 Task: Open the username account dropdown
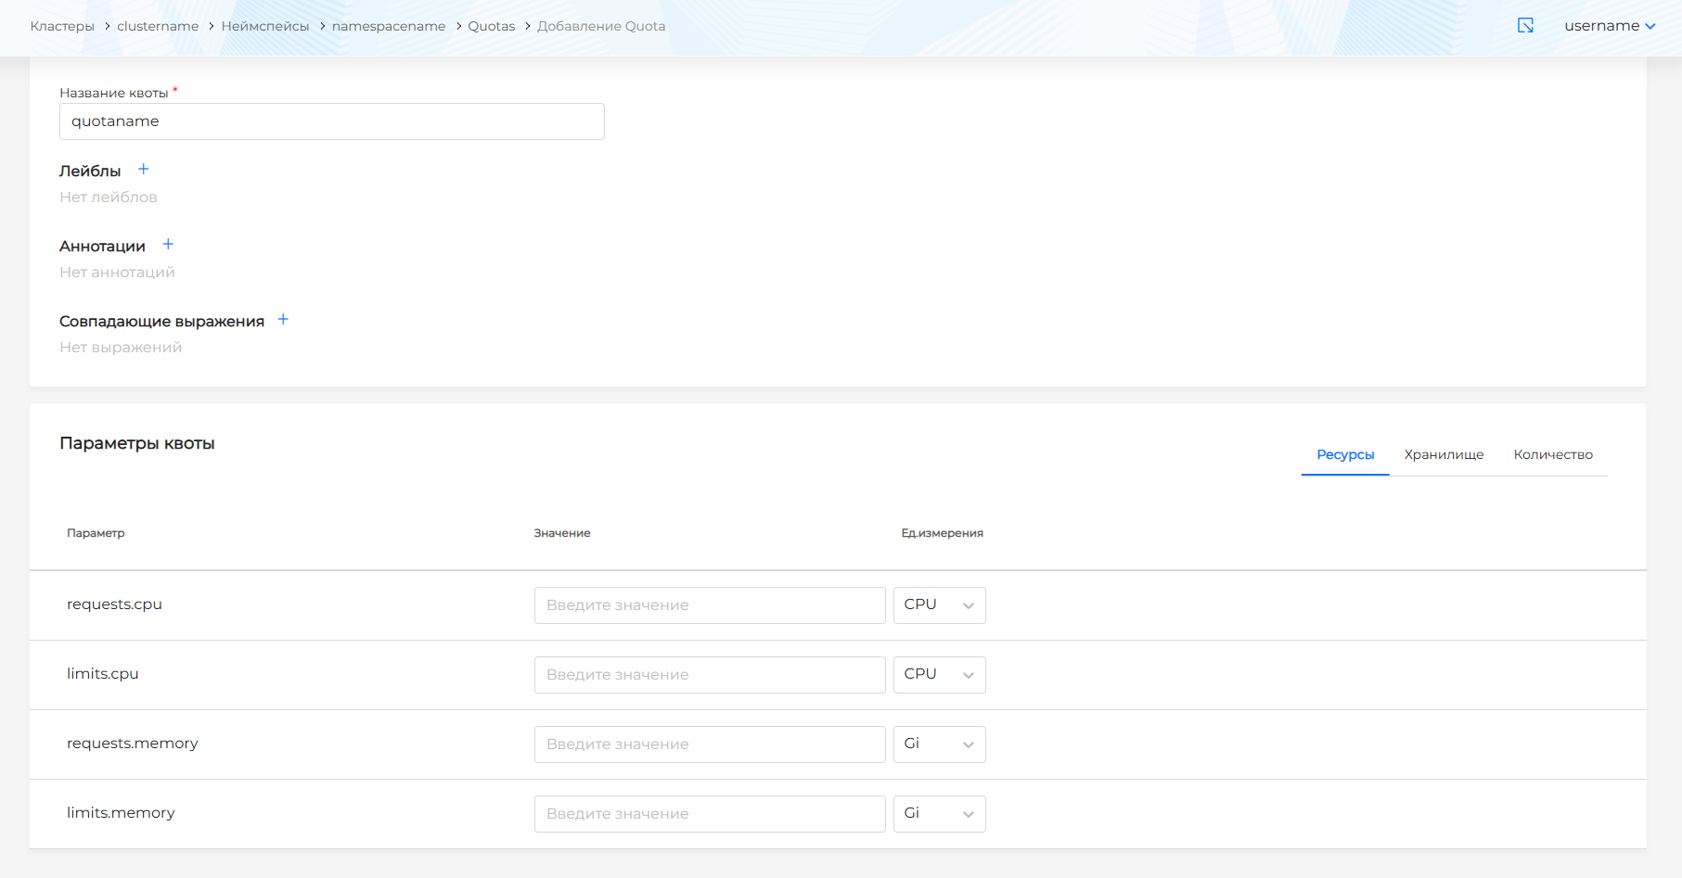click(1609, 26)
